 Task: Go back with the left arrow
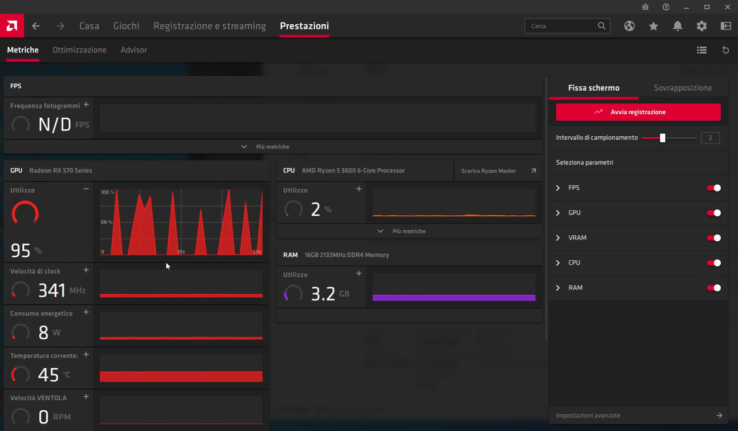36,26
